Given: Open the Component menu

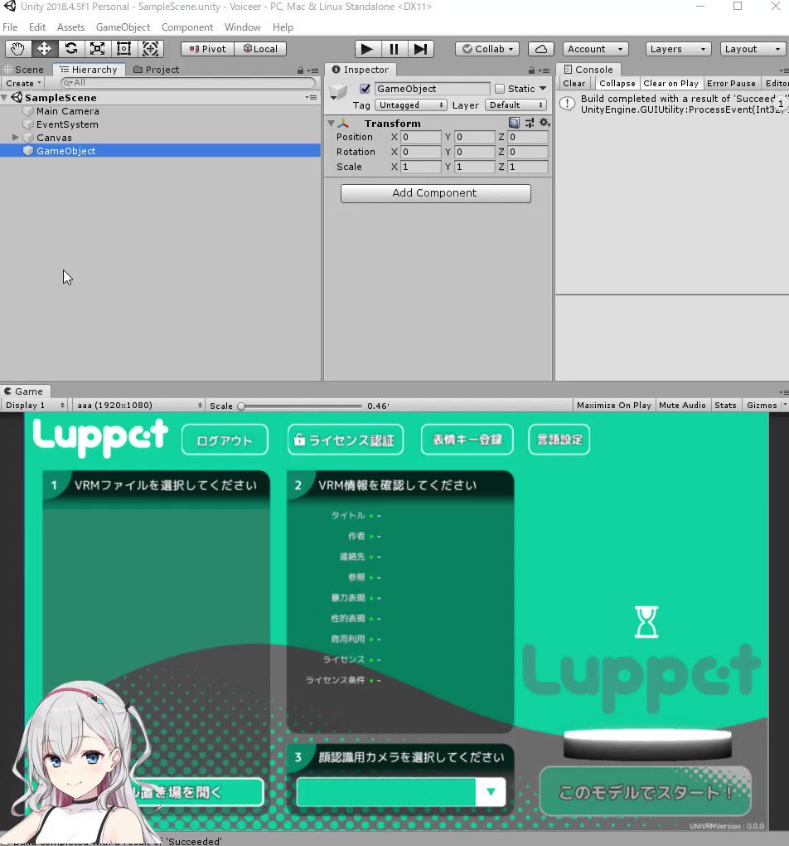Looking at the screenshot, I should [x=187, y=27].
